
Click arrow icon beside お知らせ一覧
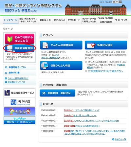click(x=113, y=139)
